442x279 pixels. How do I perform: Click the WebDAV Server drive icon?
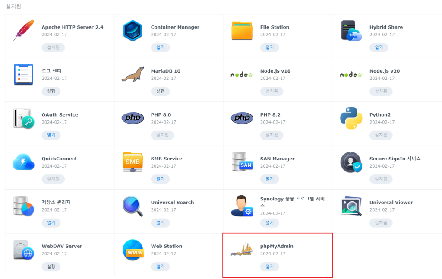click(x=23, y=250)
